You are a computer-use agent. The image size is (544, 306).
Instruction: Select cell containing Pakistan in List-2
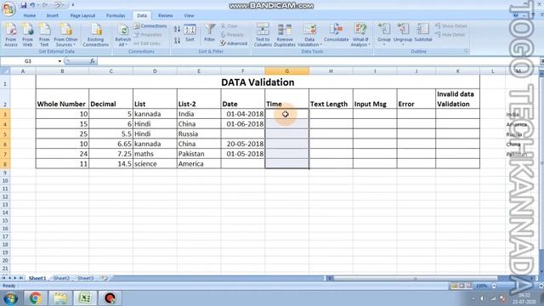point(199,154)
